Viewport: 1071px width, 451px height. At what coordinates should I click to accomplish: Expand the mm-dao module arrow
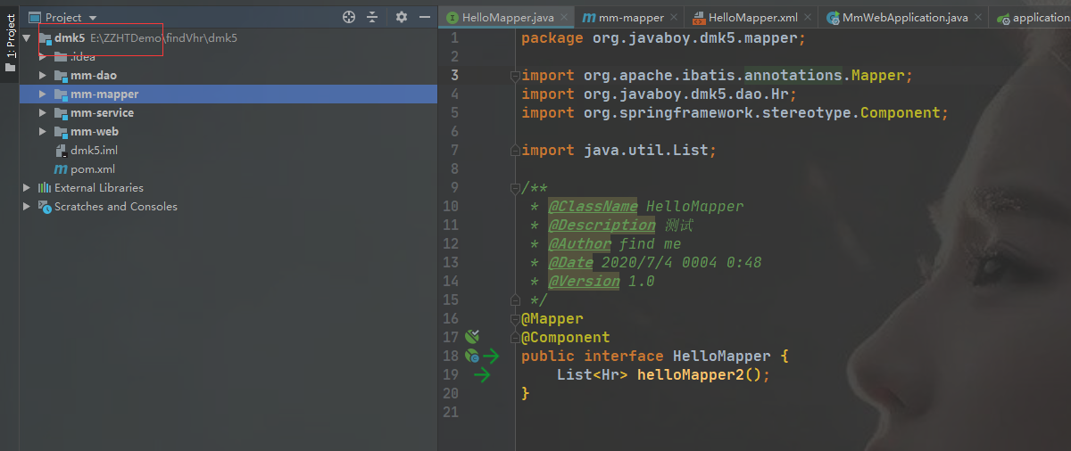42,76
